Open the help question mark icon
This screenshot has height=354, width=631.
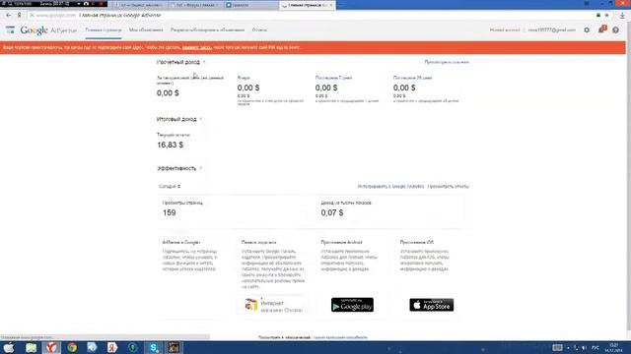(615, 30)
